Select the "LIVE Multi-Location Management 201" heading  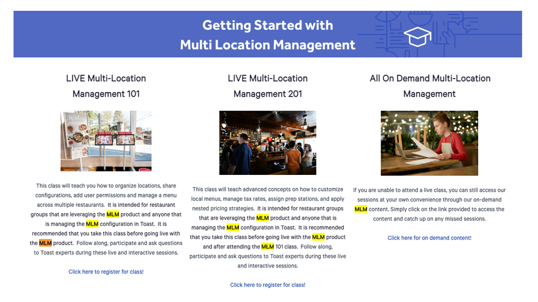click(x=267, y=86)
